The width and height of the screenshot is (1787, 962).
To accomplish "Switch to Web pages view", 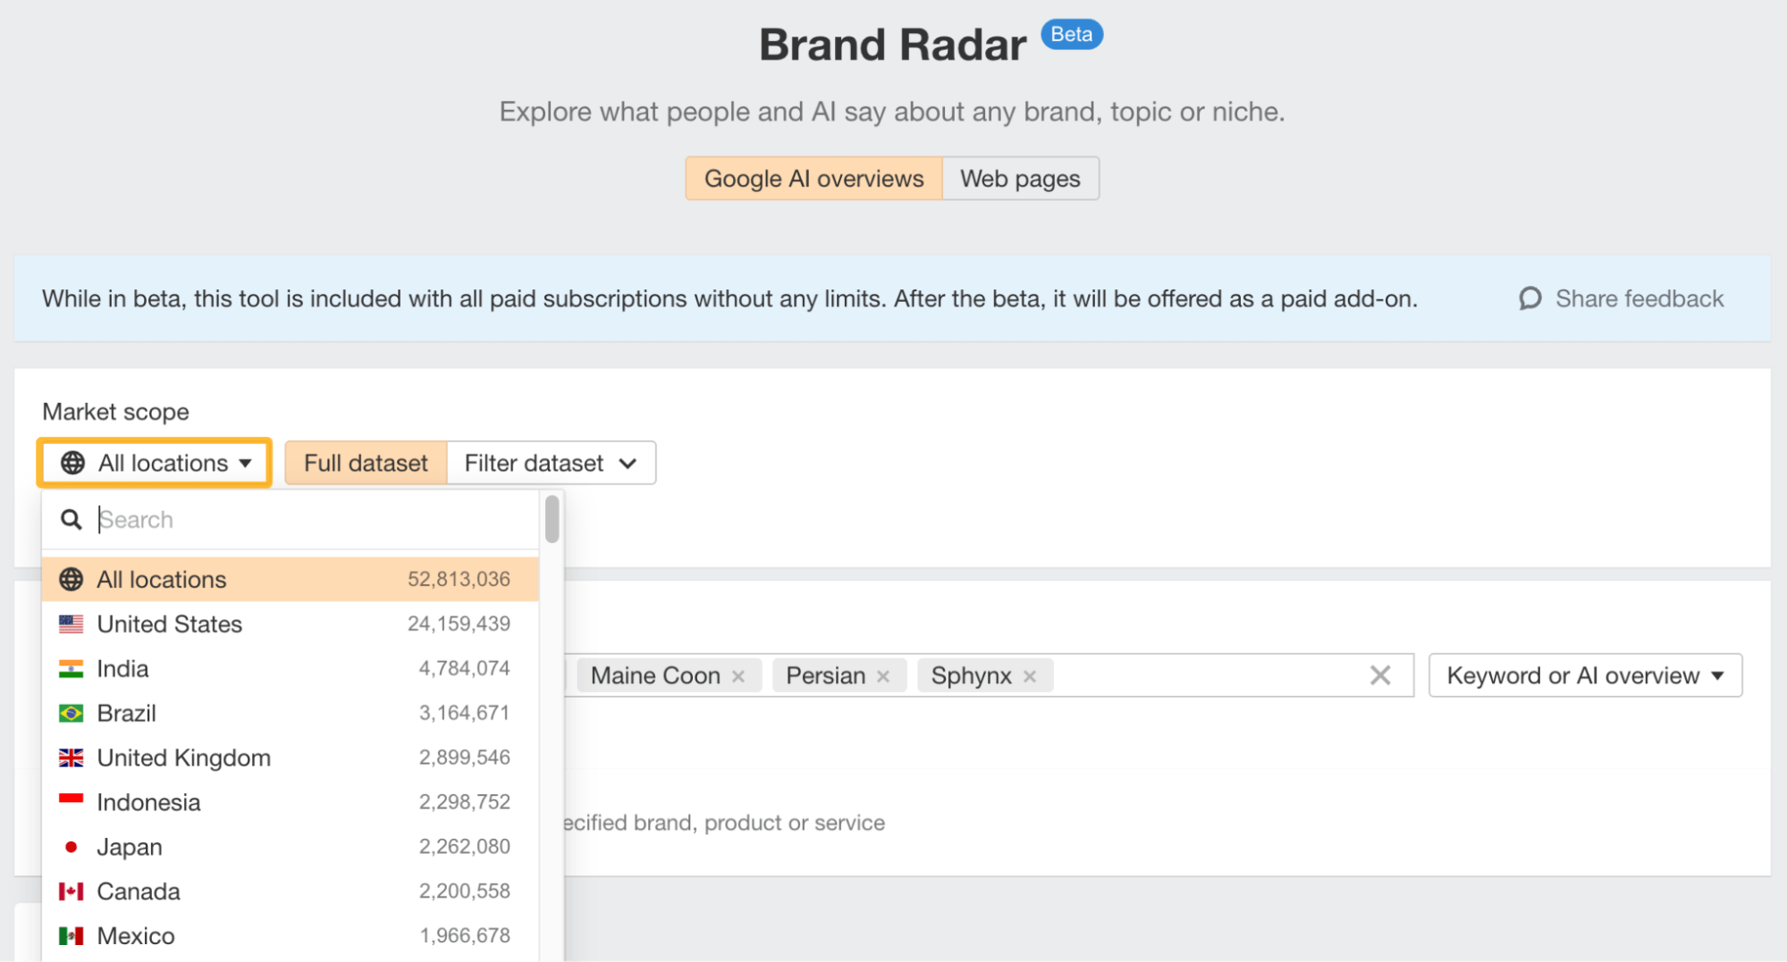I will click(x=1020, y=179).
